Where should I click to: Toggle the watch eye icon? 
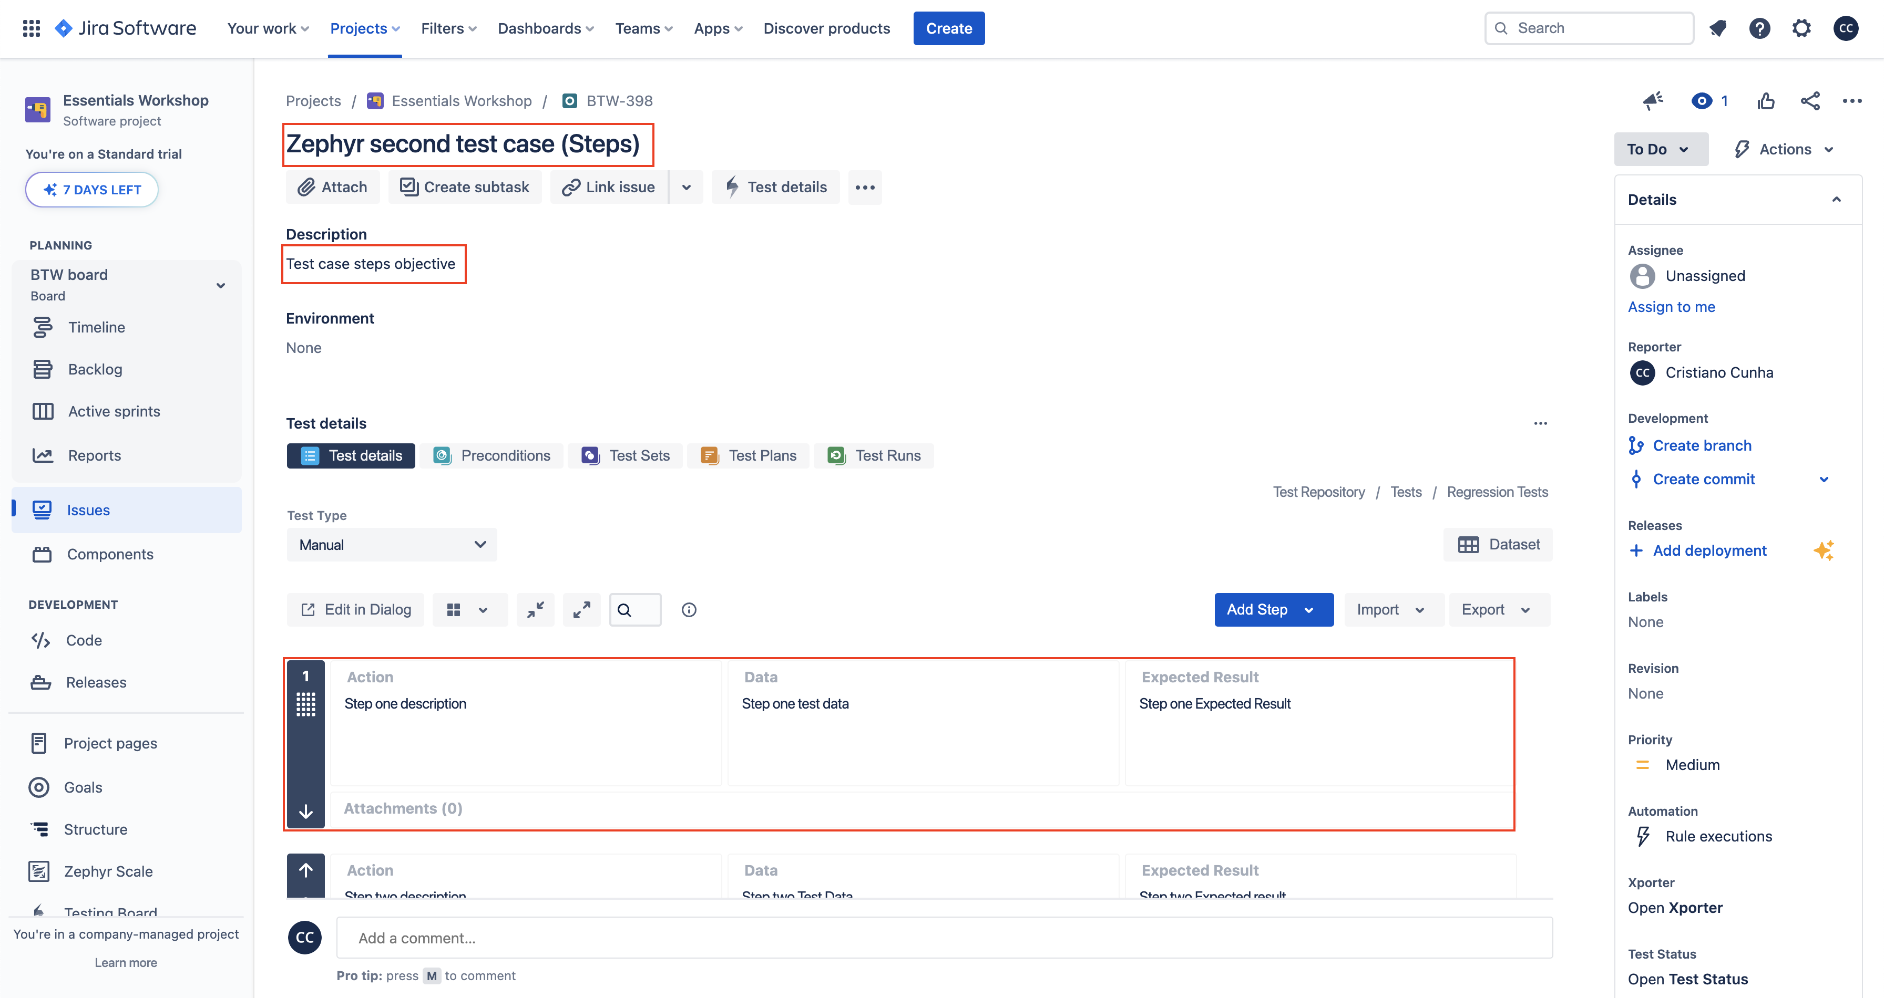click(1701, 101)
